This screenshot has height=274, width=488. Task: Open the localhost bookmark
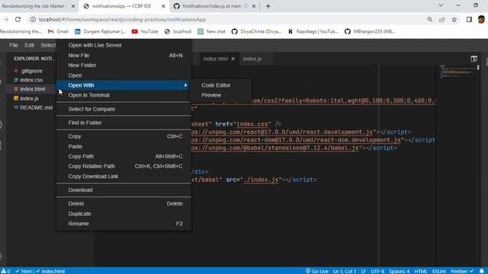(x=178, y=31)
